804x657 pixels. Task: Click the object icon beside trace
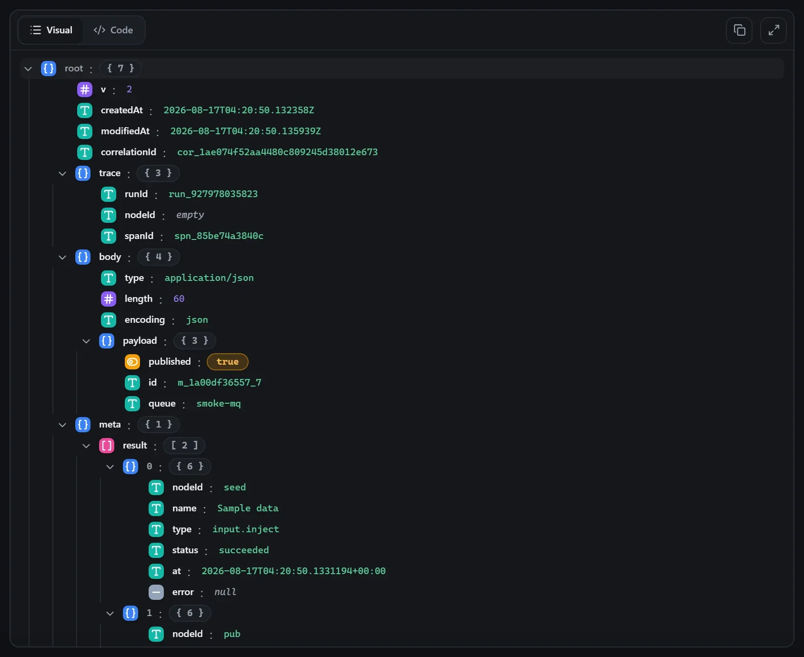click(x=83, y=173)
